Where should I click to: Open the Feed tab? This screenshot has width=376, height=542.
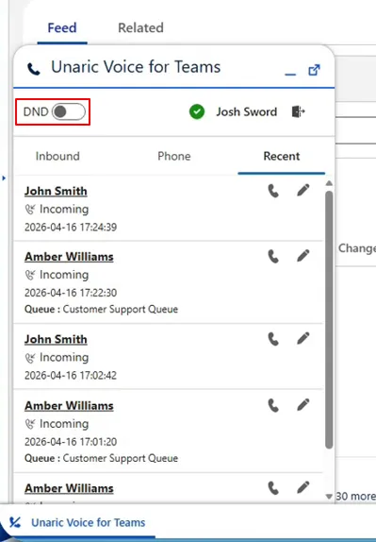(x=62, y=27)
